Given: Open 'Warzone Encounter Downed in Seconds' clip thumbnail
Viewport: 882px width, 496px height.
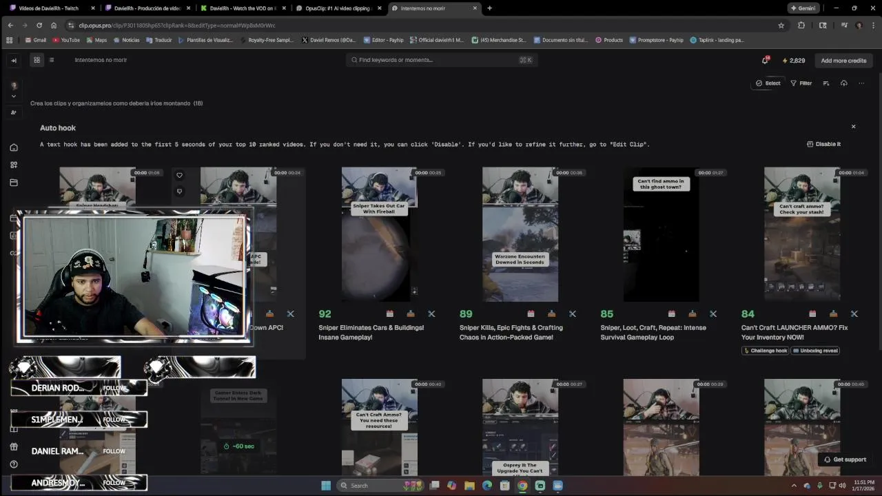Looking at the screenshot, I should point(520,234).
